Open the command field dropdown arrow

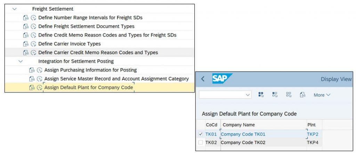click(248, 95)
